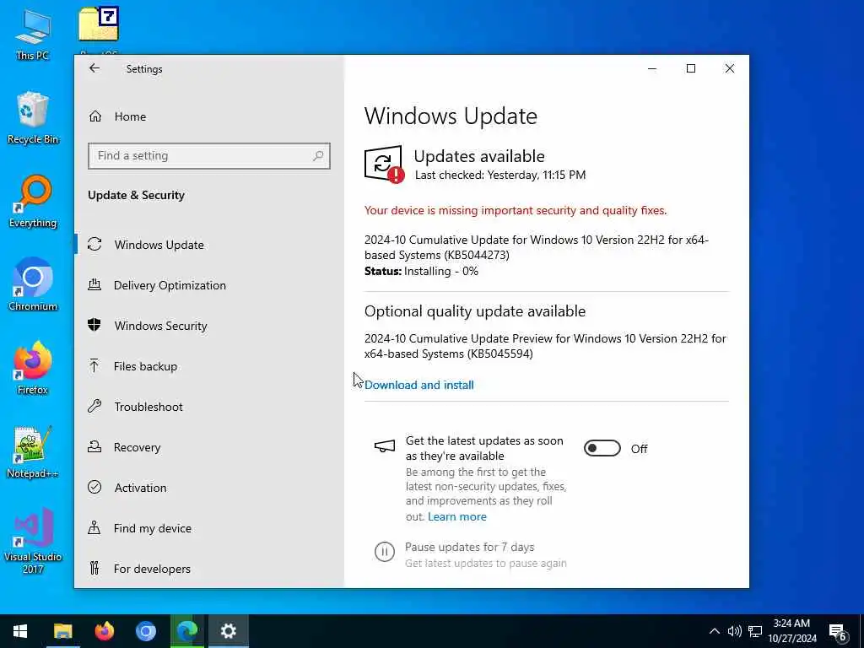This screenshot has height=648, width=864.
Task: Open File Explorer from the taskbar
Action: click(62, 631)
